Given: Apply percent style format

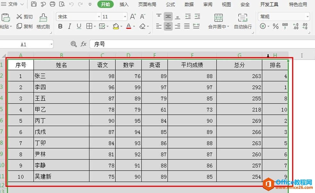Looking at the screenshot, I should 276,26.
